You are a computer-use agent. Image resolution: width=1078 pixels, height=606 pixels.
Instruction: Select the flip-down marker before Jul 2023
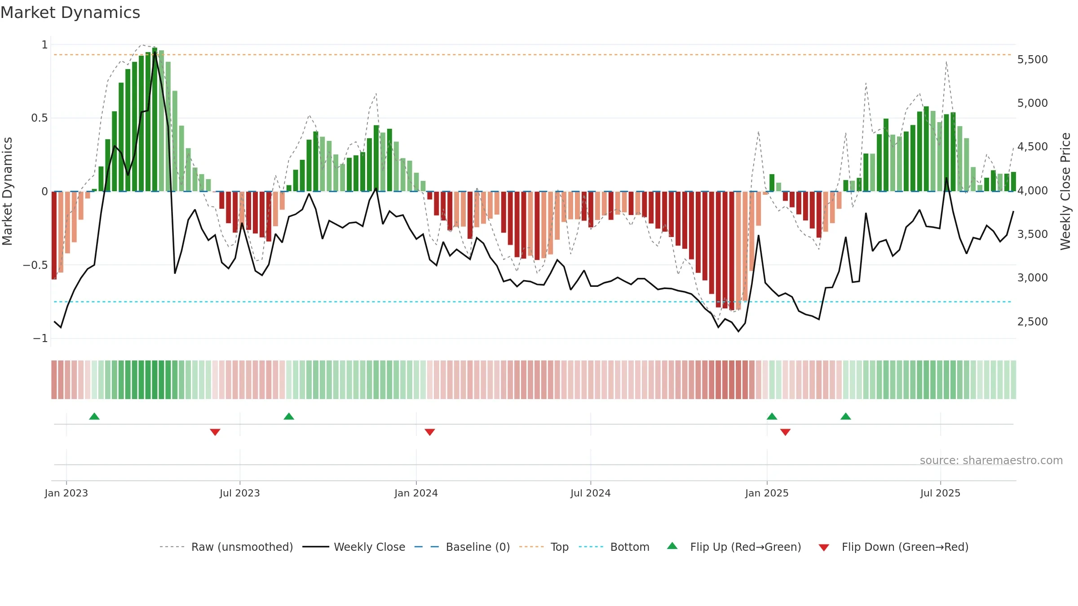coord(215,432)
